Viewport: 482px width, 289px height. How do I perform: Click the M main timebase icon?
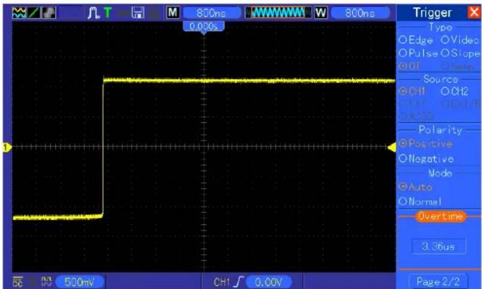(x=173, y=13)
